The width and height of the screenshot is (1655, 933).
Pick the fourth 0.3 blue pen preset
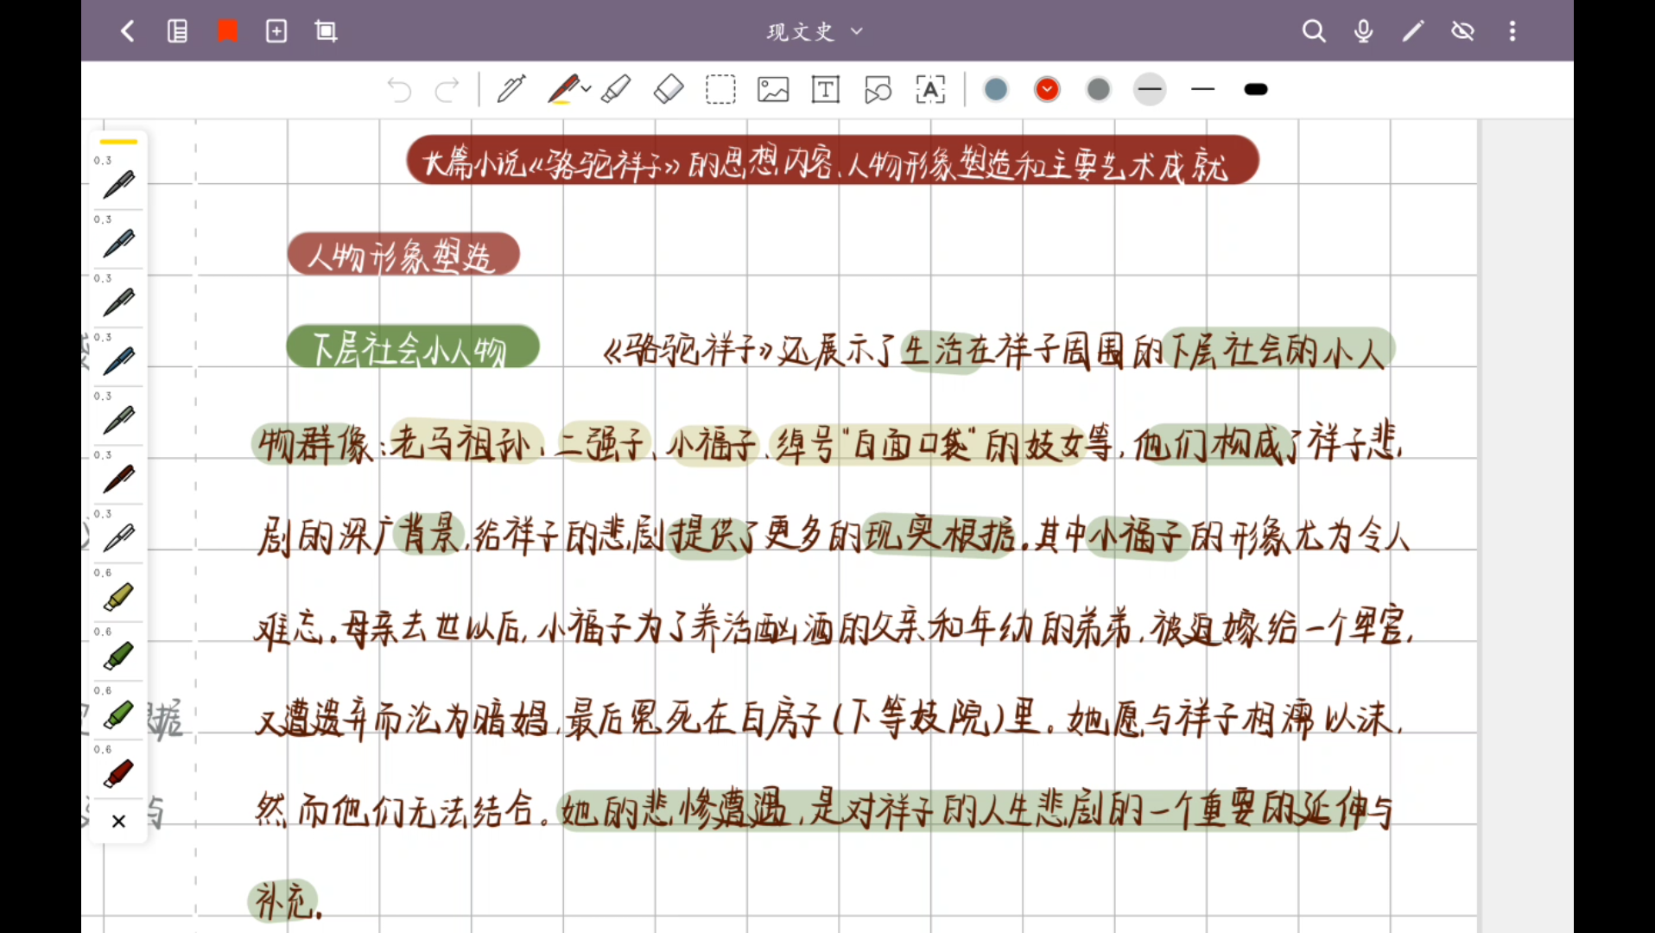(118, 360)
